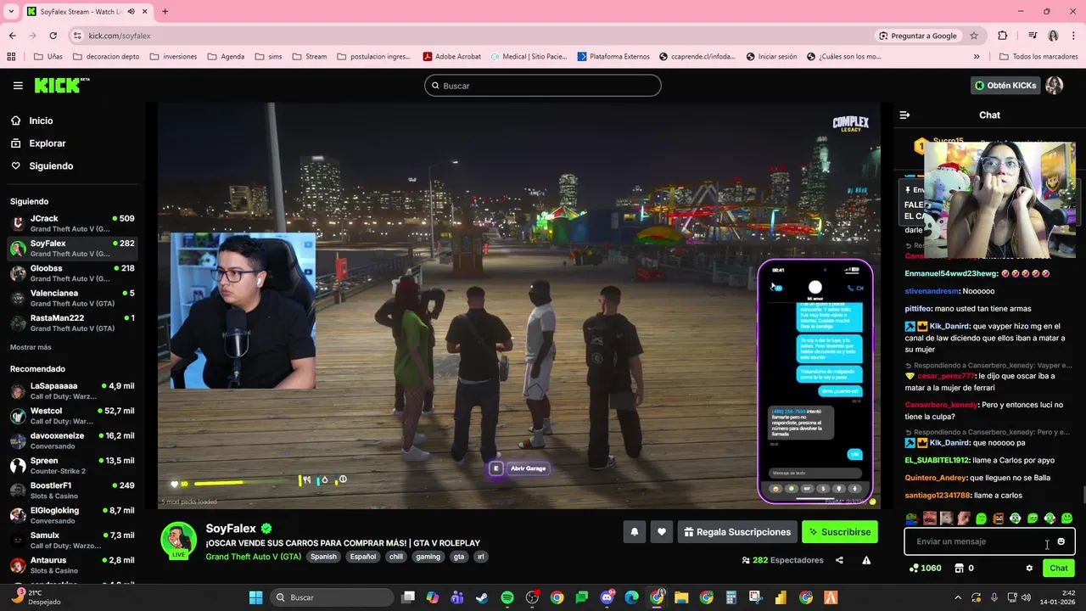Open new browser tab
Screen dimensions: 1086x611
click(x=165, y=11)
